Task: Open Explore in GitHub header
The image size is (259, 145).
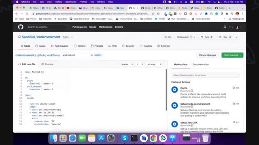Action: pyautogui.click(x=119, y=27)
